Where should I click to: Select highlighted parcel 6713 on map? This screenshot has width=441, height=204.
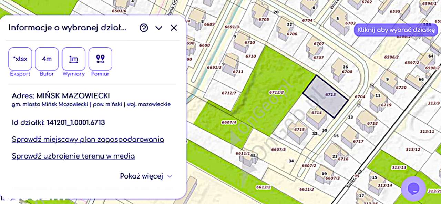pos(326,96)
